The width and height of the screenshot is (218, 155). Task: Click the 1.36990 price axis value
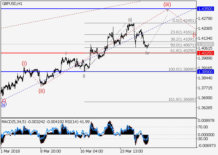pos(205,98)
